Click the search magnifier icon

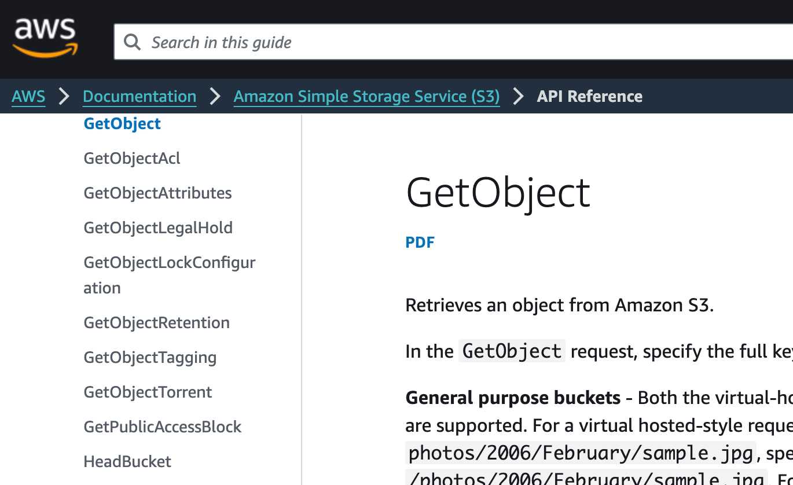pyautogui.click(x=133, y=42)
